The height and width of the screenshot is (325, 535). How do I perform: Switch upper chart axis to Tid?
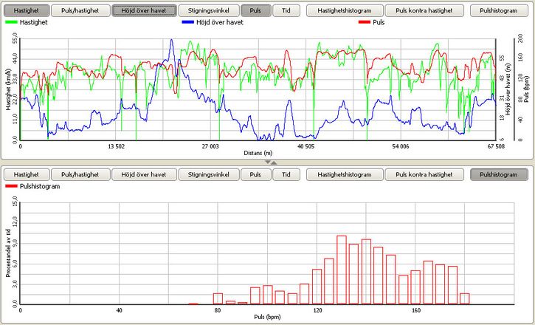coord(286,10)
